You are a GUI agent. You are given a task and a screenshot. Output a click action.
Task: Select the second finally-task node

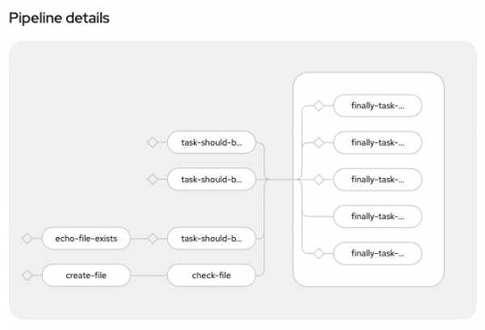[x=377, y=142]
